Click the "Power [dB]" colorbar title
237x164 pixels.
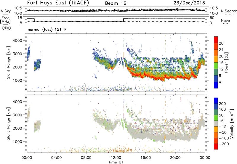(226, 62)
